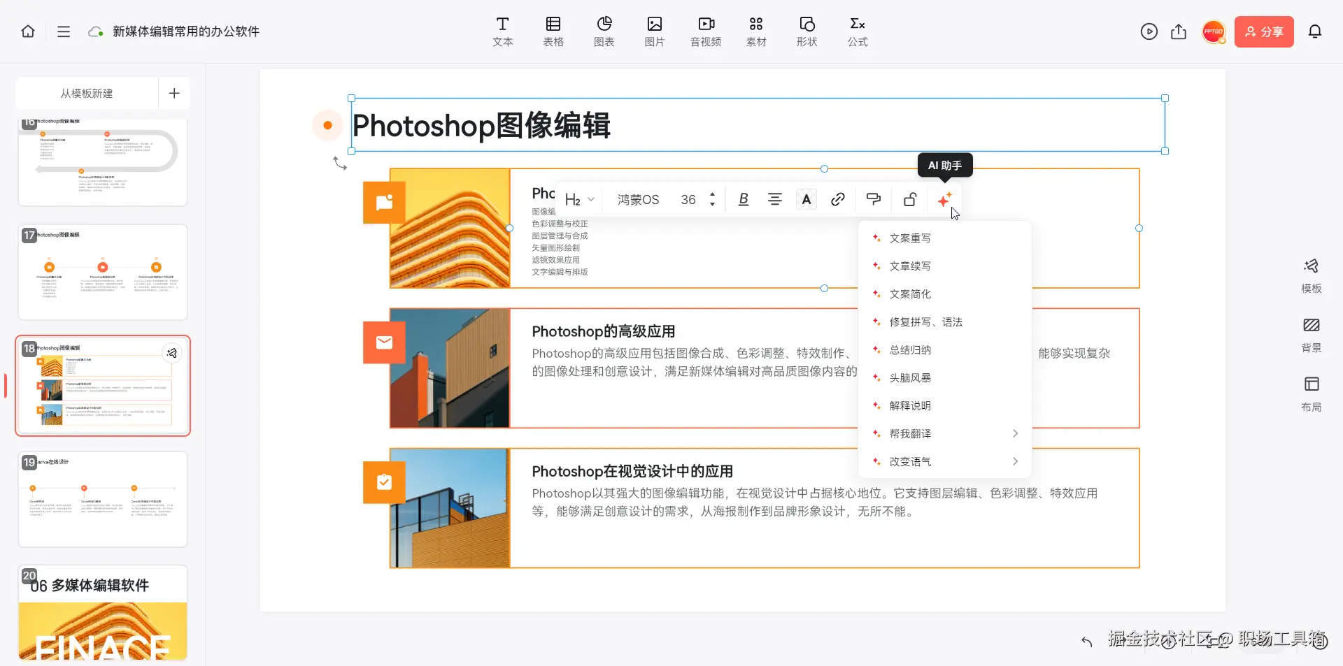This screenshot has height=666, width=1343.
Task: Click the template icon on slide 18 thumbnail
Action: pyautogui.click(x=172, y=353)
